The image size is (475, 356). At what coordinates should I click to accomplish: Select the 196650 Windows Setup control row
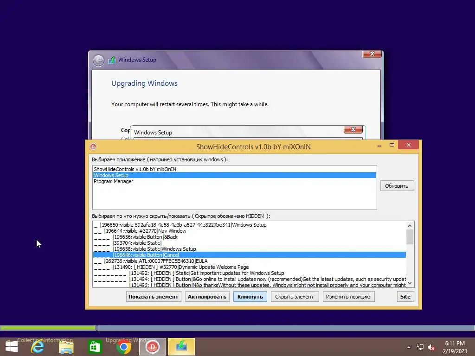pos(249,225)
